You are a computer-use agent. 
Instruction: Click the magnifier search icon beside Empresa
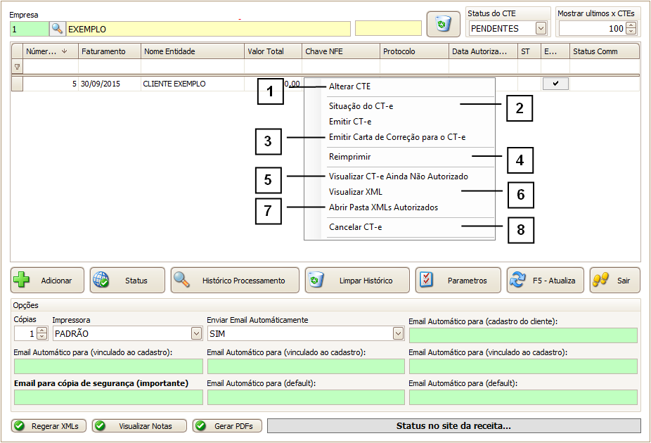coord(57,29)
